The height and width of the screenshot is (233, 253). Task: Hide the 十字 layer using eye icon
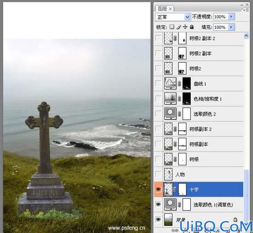pos(158,189)
